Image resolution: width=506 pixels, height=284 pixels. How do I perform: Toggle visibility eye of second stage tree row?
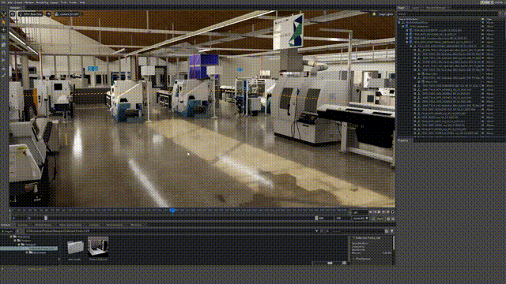pyautogui.click(x=483, y=27)
